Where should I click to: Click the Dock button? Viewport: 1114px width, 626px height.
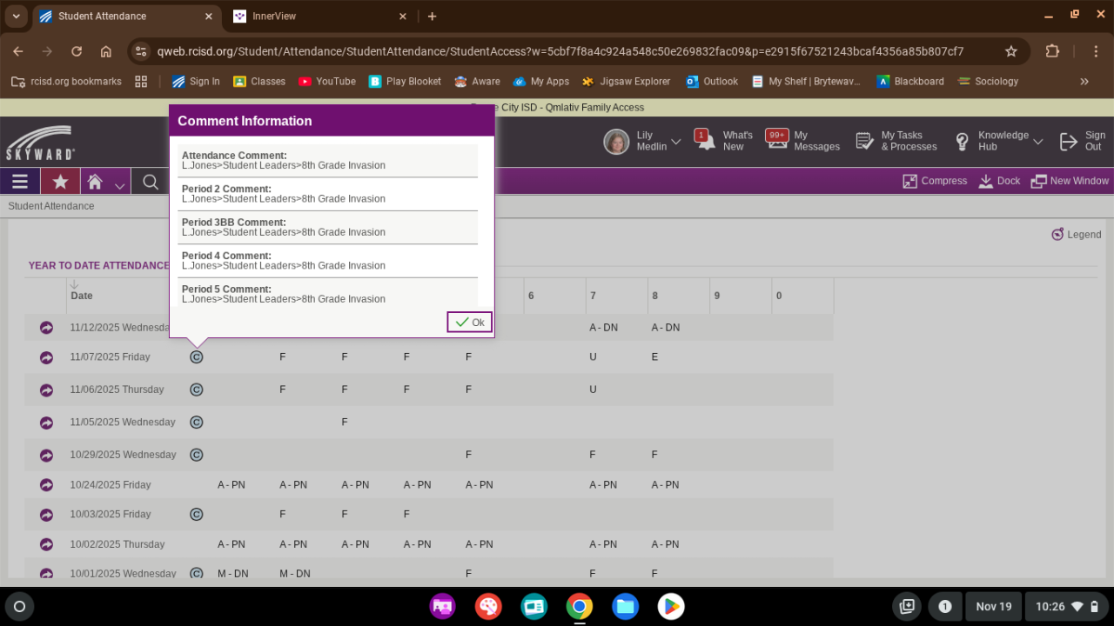[x=999, y=181]
